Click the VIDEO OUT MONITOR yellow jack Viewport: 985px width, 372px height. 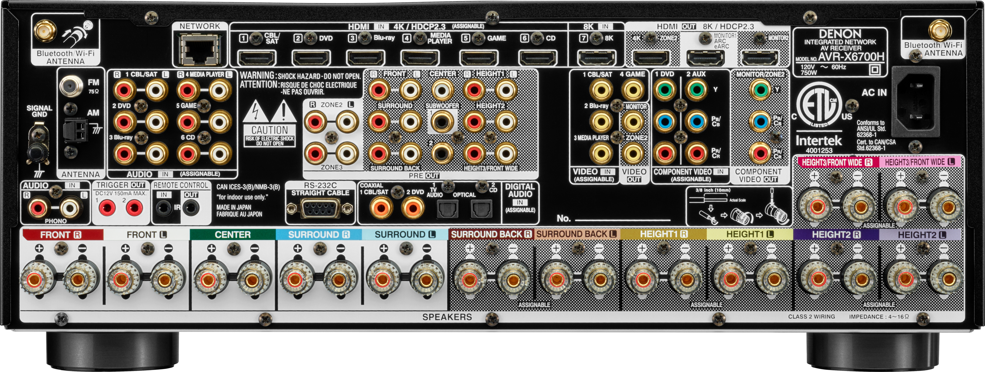coord(632,122)
